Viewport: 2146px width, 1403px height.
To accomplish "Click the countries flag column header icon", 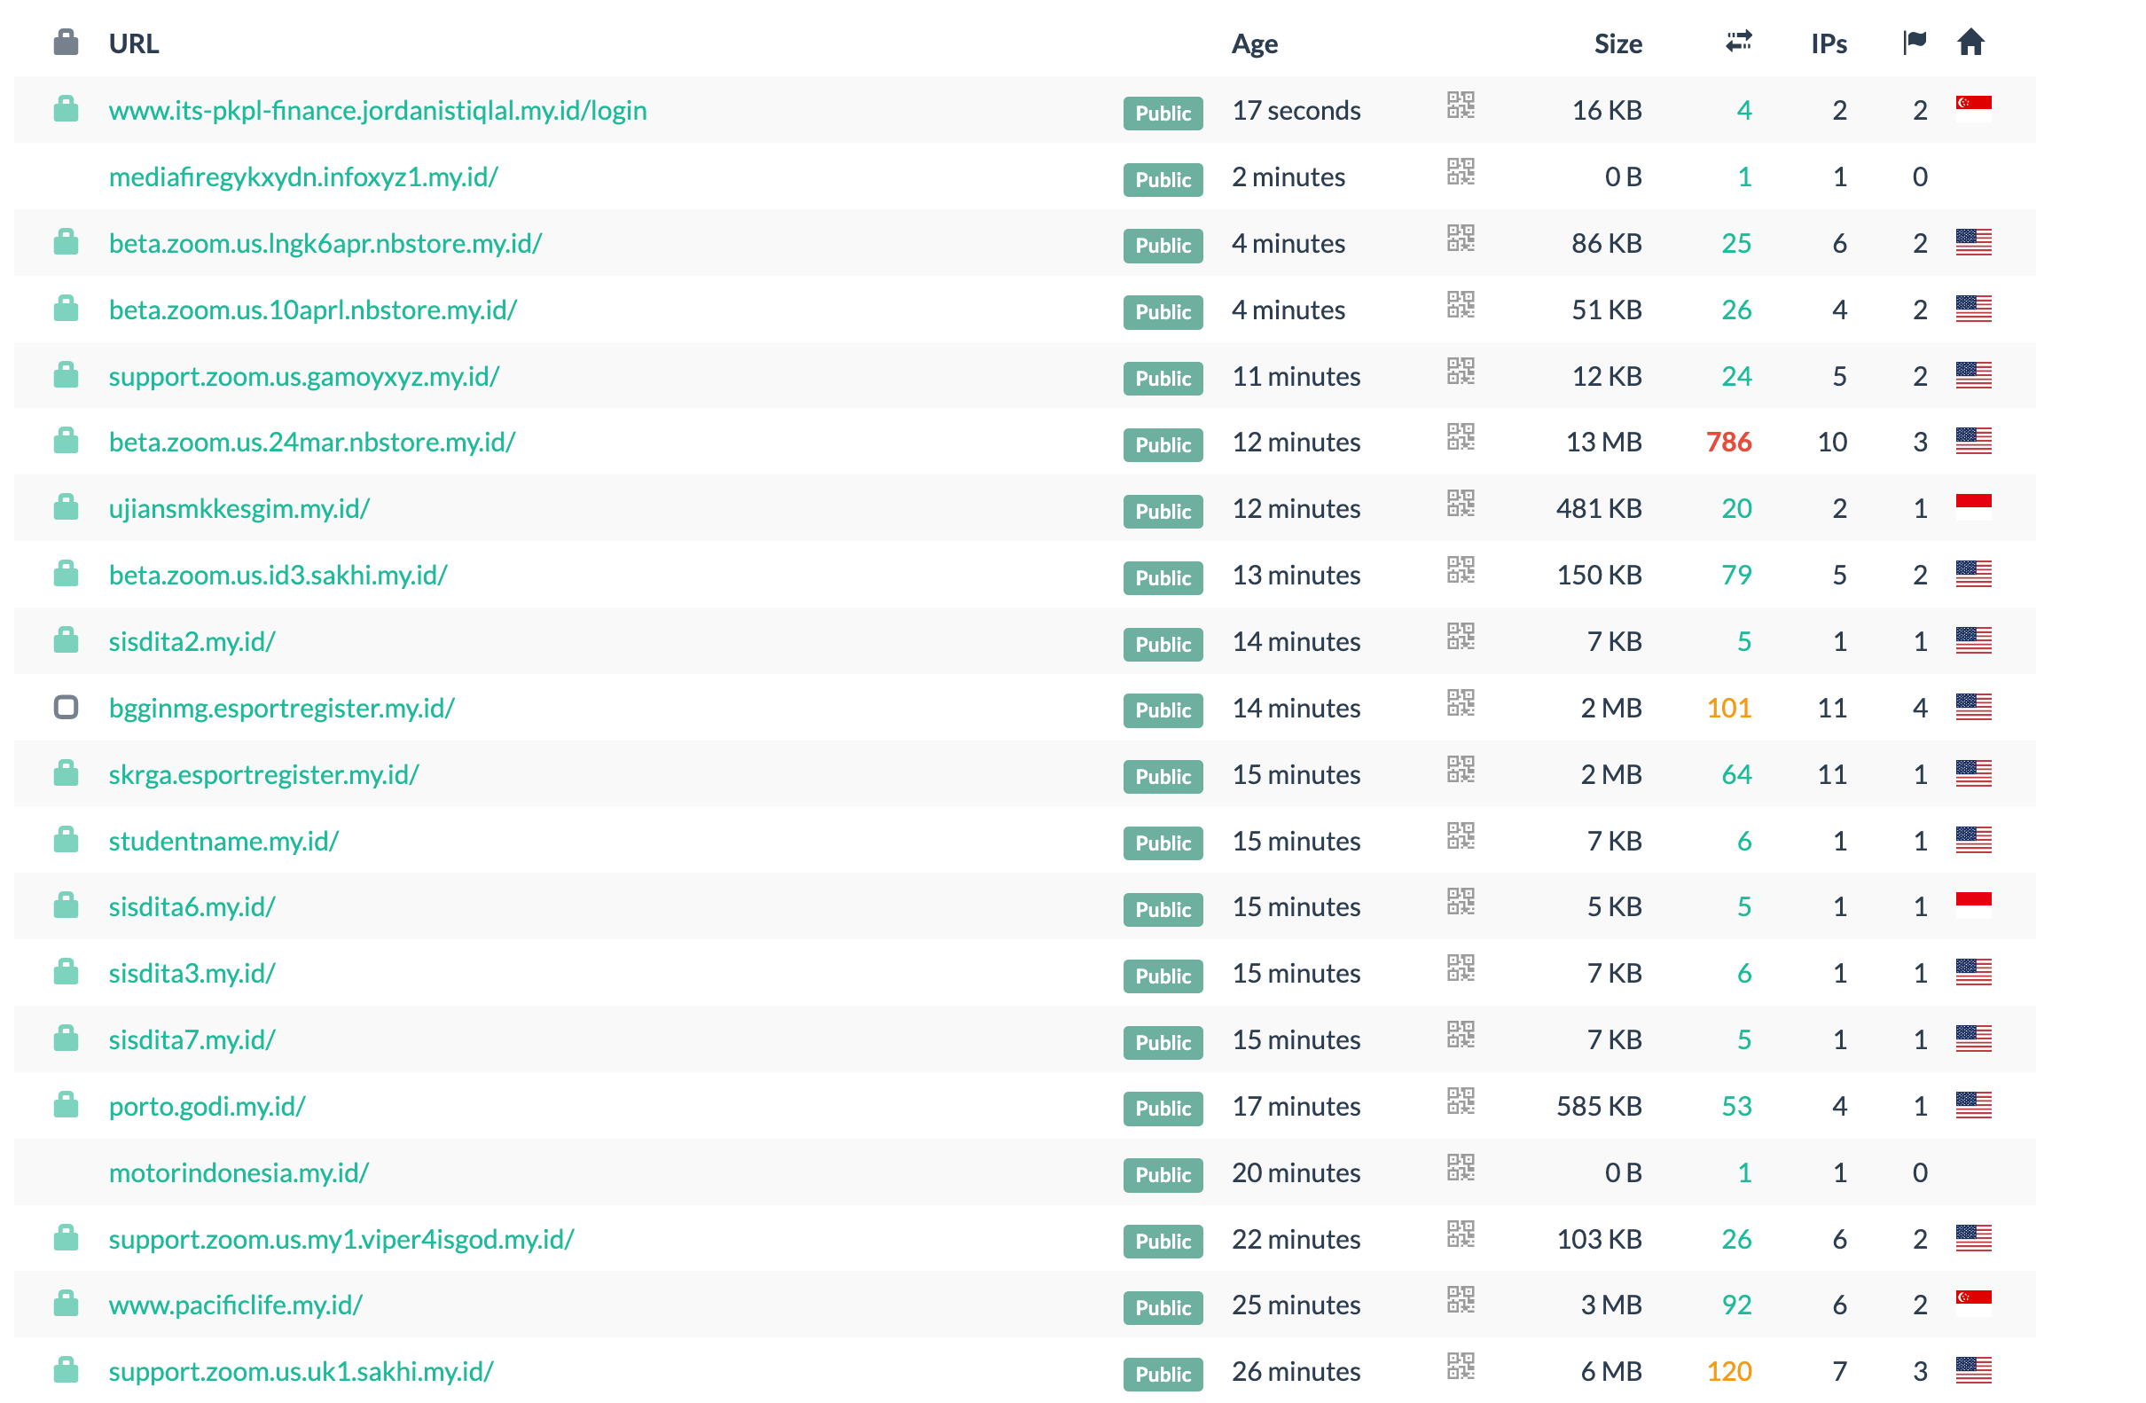I will click(x=1915, y=43).
